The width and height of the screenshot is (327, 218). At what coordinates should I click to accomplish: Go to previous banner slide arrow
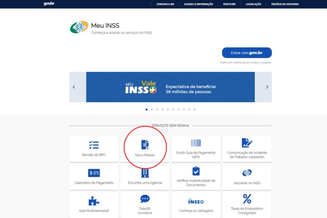coord(74,87)
